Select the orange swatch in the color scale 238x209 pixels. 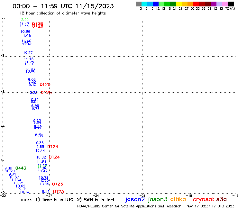[190, 4]
